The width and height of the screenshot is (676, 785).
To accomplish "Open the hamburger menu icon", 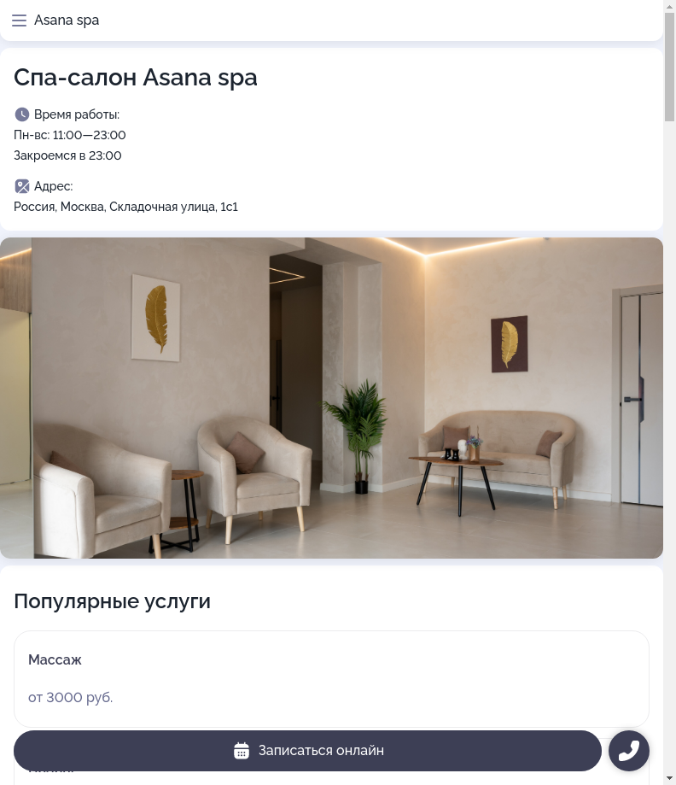I will tap(19, 21).
